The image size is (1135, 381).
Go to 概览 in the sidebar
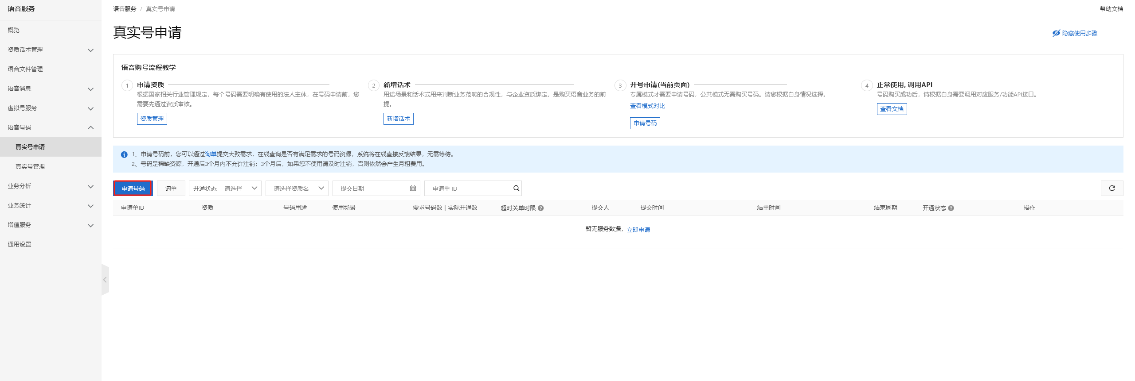tap(14, 30)
